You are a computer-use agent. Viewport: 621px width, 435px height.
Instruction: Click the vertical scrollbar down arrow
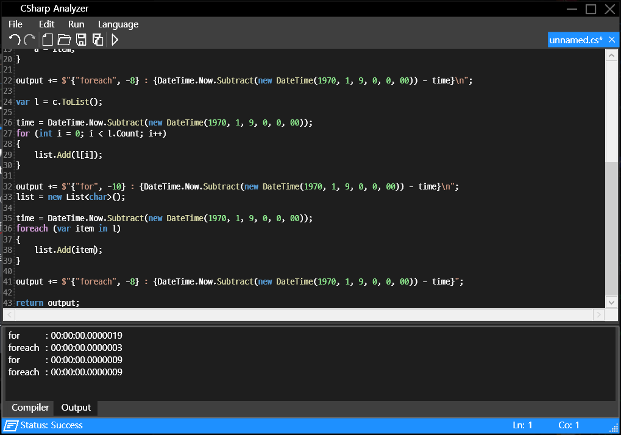coord(612,302)
